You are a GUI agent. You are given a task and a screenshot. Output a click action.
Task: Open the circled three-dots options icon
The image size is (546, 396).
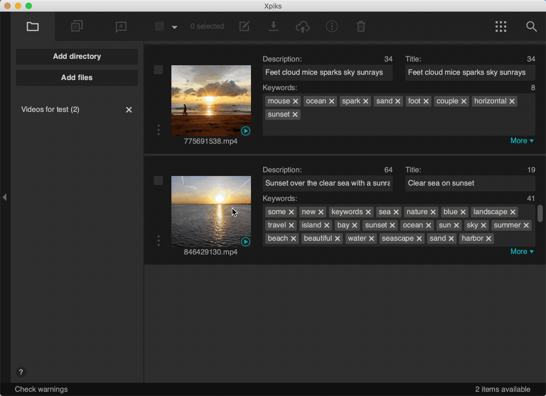pyautogui.click(x=332, y=27)
